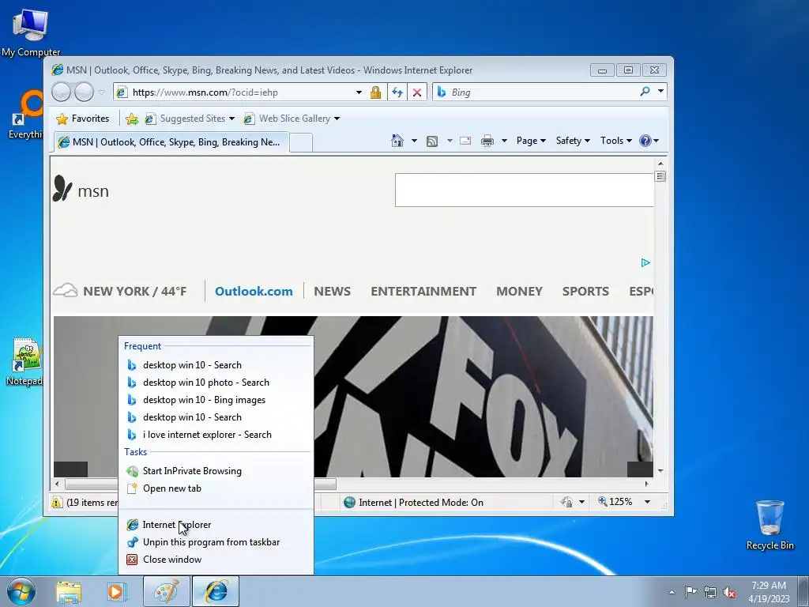The height and width of the screenshot is (607, 809).
Task: Open the Tools menu dropdown
Action: tap(616, 141)
